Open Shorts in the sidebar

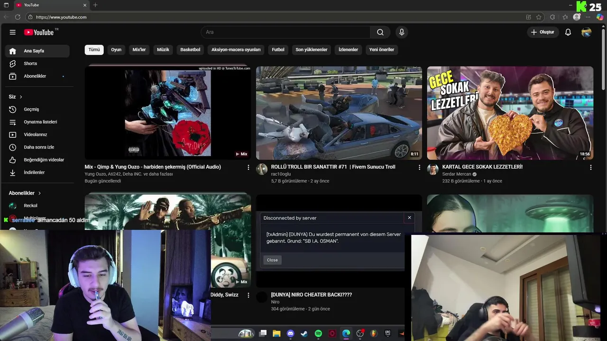[x=37, y=63]
